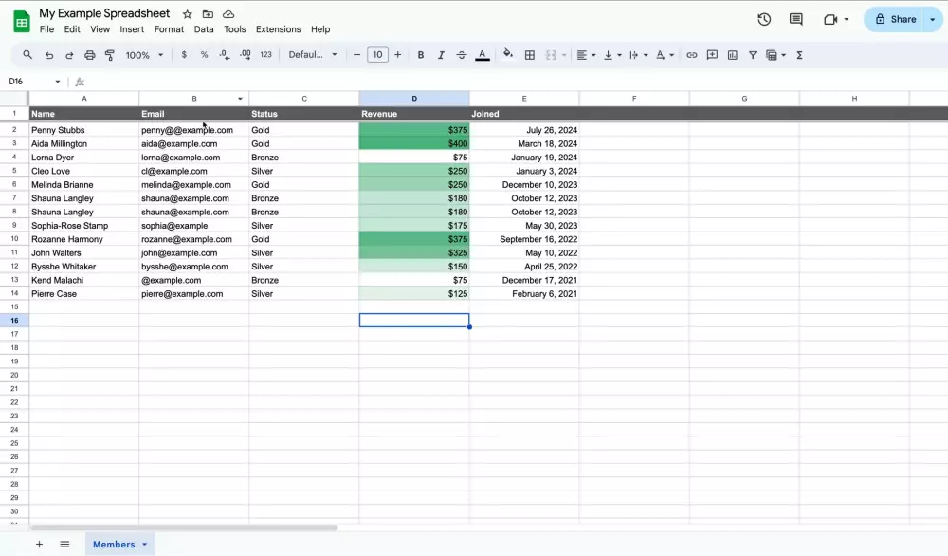Open the comments panel icon
The height and width of the screenshot is (556, 948).
point(795,19)
